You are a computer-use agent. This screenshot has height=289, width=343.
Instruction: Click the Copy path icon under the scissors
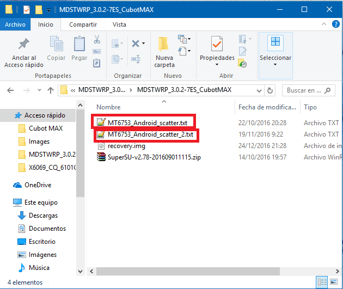(97, 52)
